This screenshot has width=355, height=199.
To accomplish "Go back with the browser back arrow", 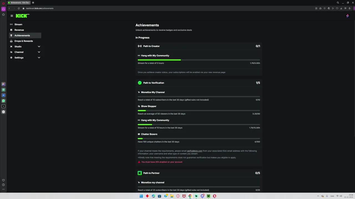I will [9, 8].
